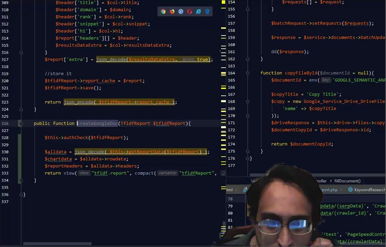
Task: Fold the class closing brace at line 336
Action: click(x=21, y=195)
